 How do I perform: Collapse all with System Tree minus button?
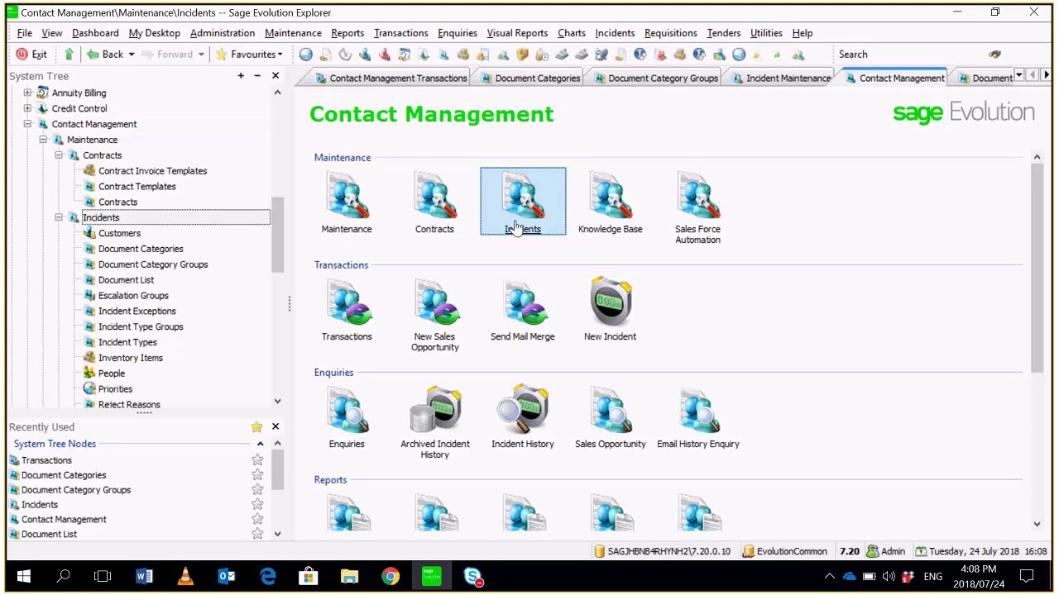tap(257, 76)
